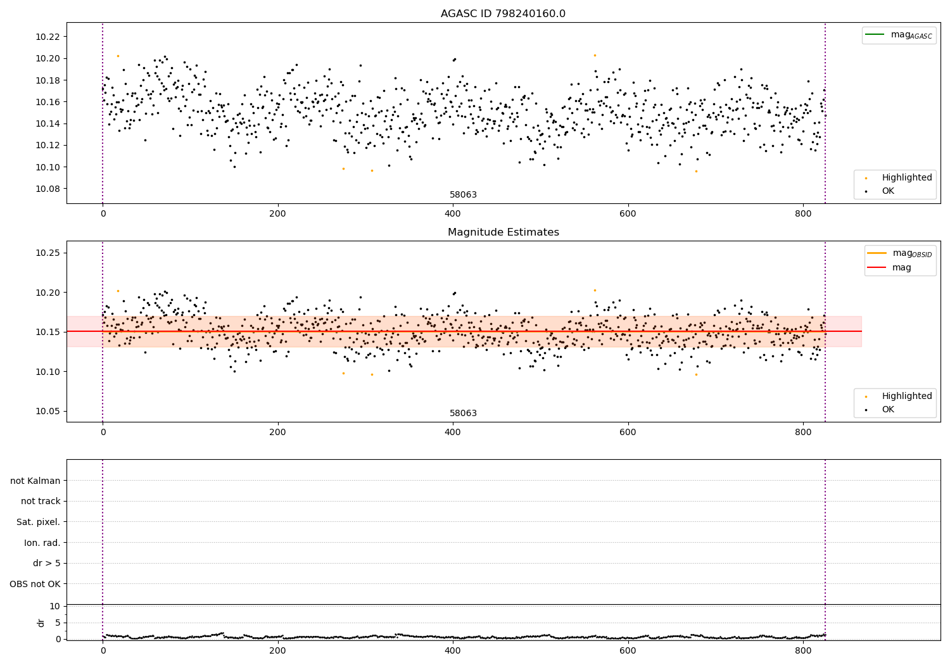Click the 5 tick on dr axis
The height and width of the screenshot is (665, 950).
pyautogui.click(x=58, y=623)
